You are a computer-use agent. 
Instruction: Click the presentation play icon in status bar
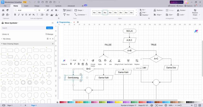166,105
